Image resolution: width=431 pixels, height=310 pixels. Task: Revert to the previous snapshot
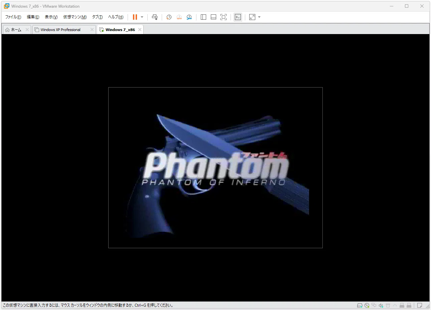(179, 17)
